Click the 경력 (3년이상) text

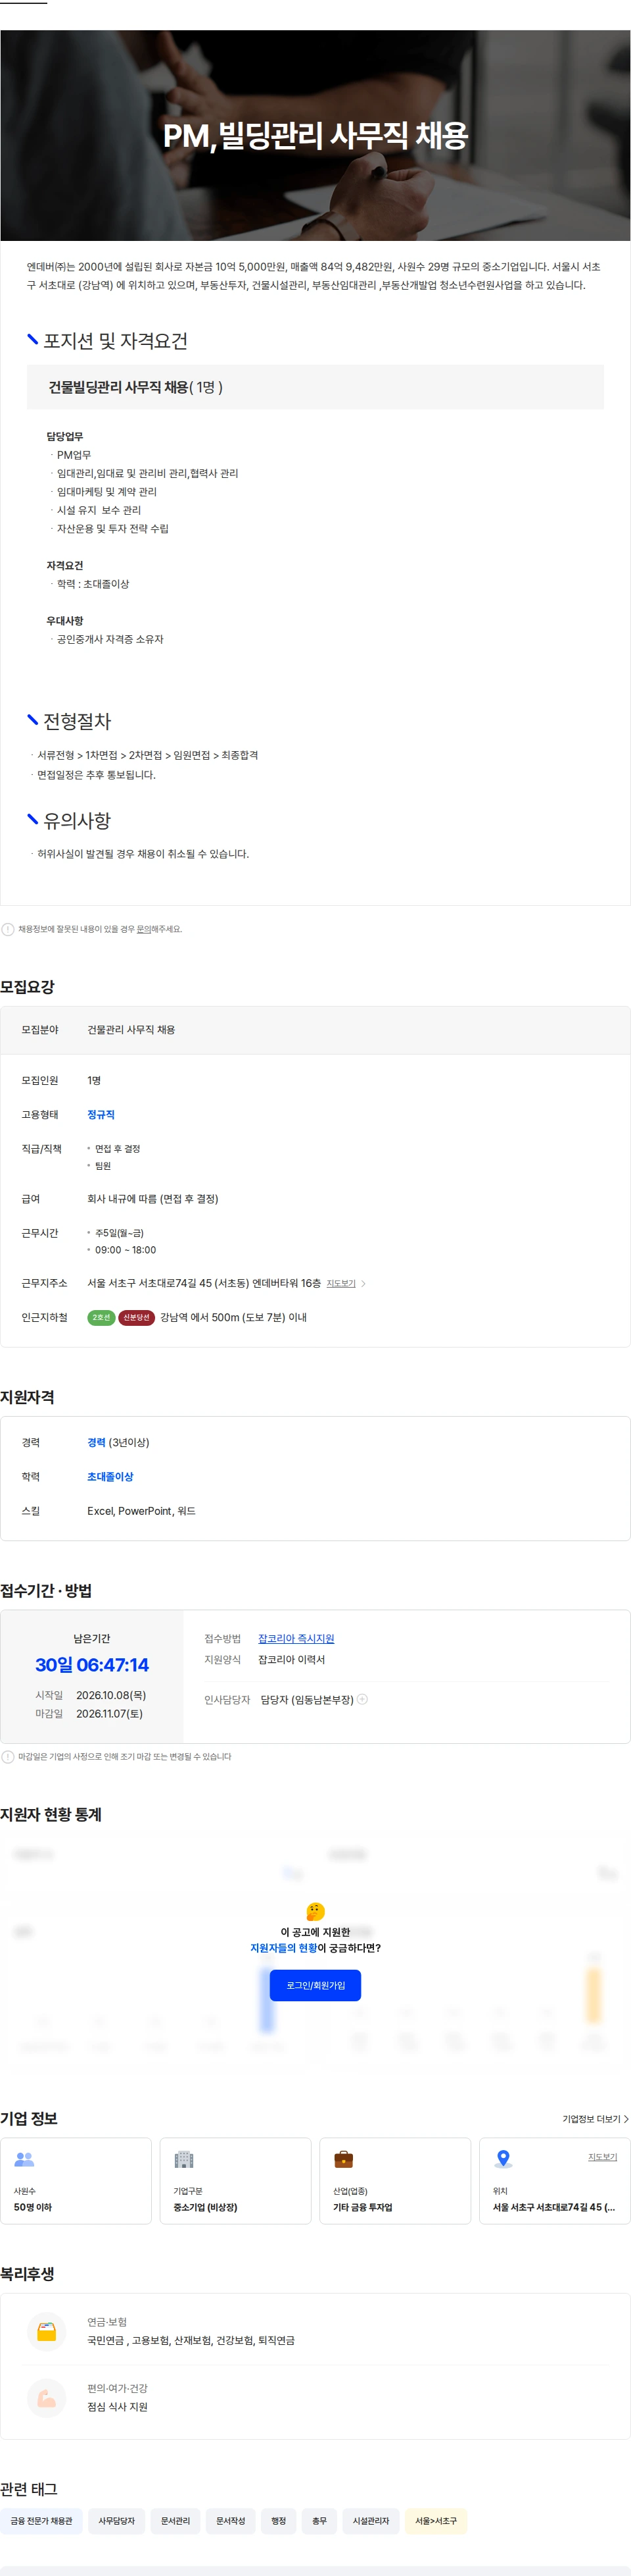pos(118,1442)
